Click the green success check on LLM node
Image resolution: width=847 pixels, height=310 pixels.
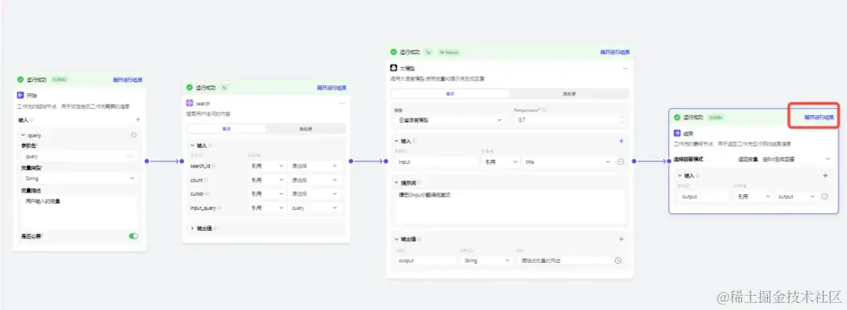pos(393,52)
